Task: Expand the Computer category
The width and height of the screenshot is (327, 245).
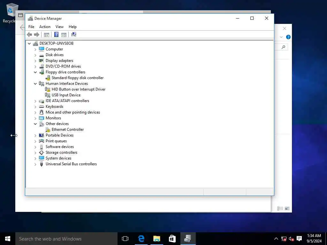Action: pyautogui.click(x=35, y=49)
